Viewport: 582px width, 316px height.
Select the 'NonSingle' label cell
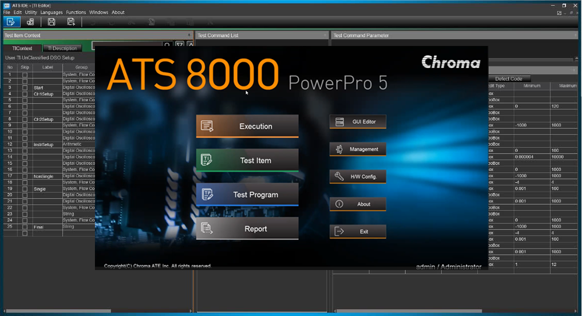point(47,177)
